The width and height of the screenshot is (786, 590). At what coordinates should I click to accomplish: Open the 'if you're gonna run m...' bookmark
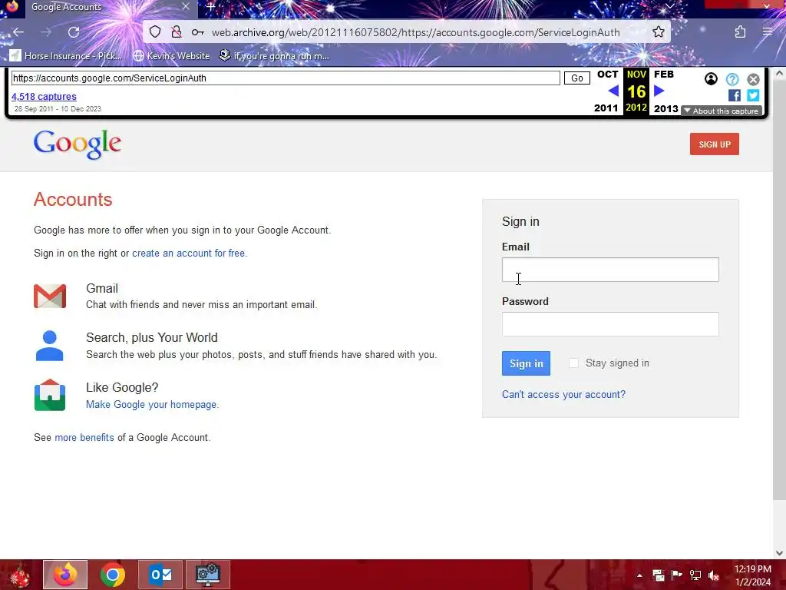coord(274,55)
